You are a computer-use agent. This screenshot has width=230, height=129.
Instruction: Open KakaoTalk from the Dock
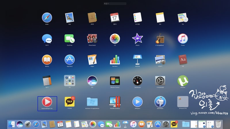pos(174,124)
